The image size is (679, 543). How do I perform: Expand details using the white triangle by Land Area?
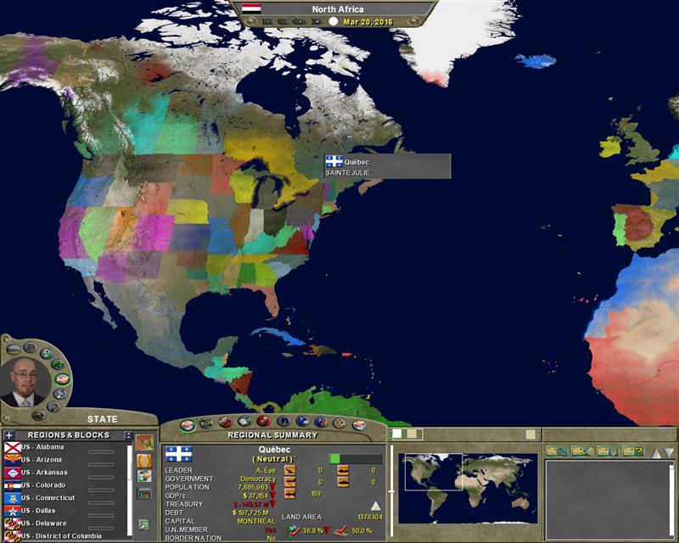[375, 506]
